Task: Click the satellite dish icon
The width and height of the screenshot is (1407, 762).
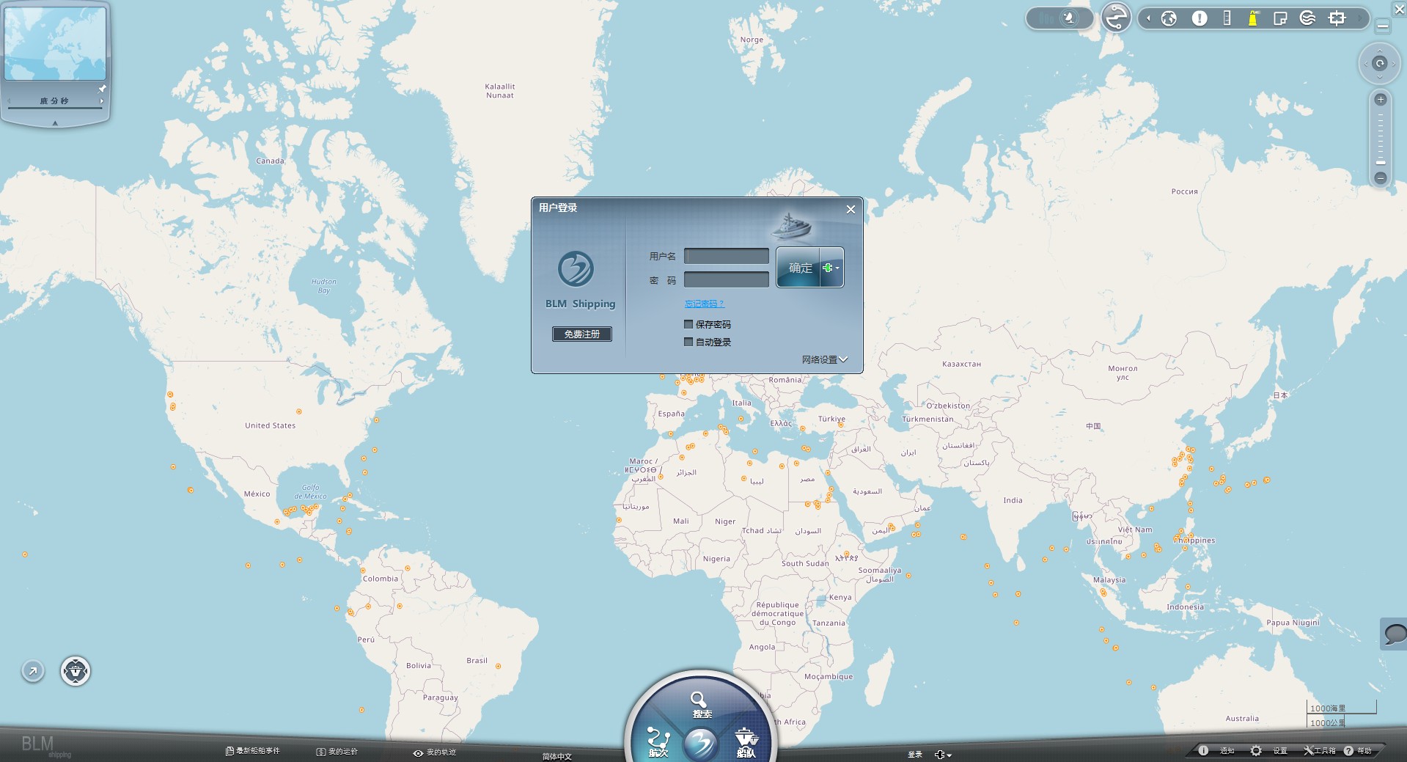Action: (x=1070, y=18)
